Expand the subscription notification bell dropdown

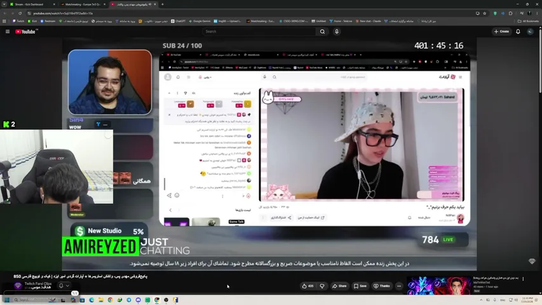(64, 286)
